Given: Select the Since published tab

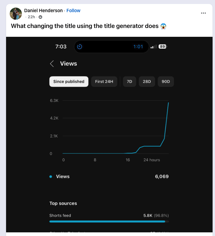Looking at the screenshot, I should tap(69, 82).
